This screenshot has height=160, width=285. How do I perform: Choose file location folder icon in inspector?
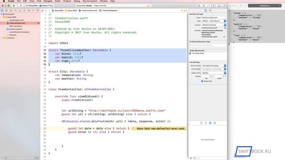225,28
